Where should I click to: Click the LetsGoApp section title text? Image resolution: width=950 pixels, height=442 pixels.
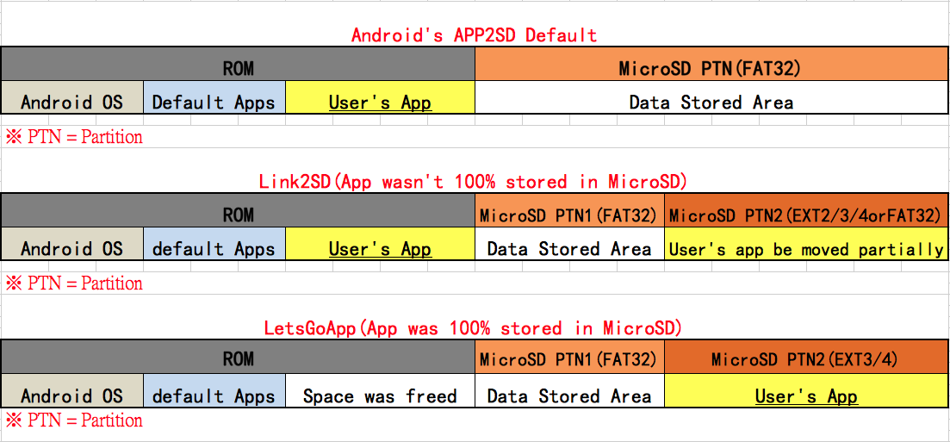click(x=474, y=328)
